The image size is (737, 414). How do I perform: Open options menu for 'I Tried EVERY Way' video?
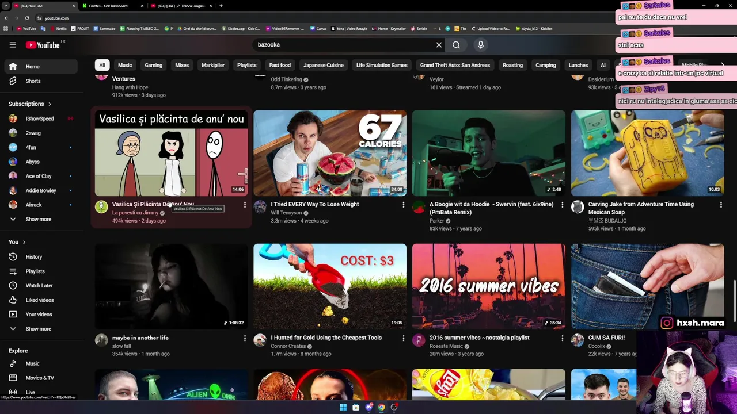403,205
